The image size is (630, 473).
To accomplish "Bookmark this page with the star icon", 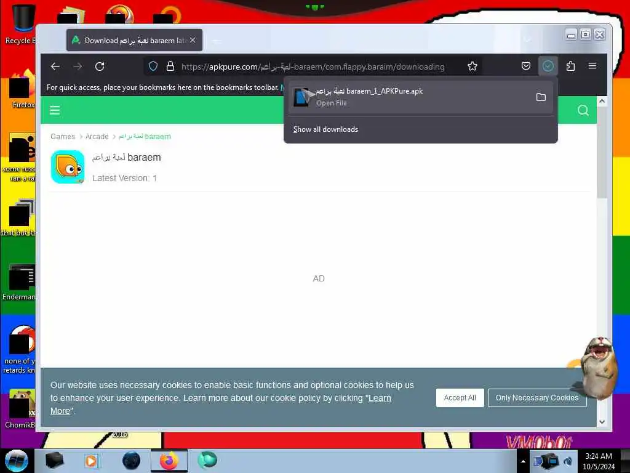I will click(x=472, y=67).
